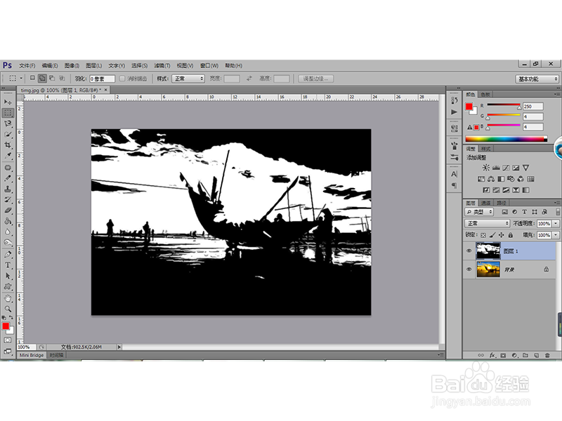This screenshot has height=421, width=562.
Task: Select the Hand tool
Action: point(8,298)
